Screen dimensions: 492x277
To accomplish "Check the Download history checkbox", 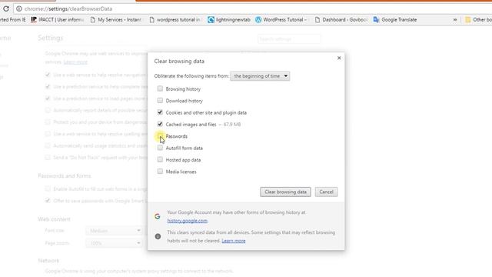I will point(160,101).
